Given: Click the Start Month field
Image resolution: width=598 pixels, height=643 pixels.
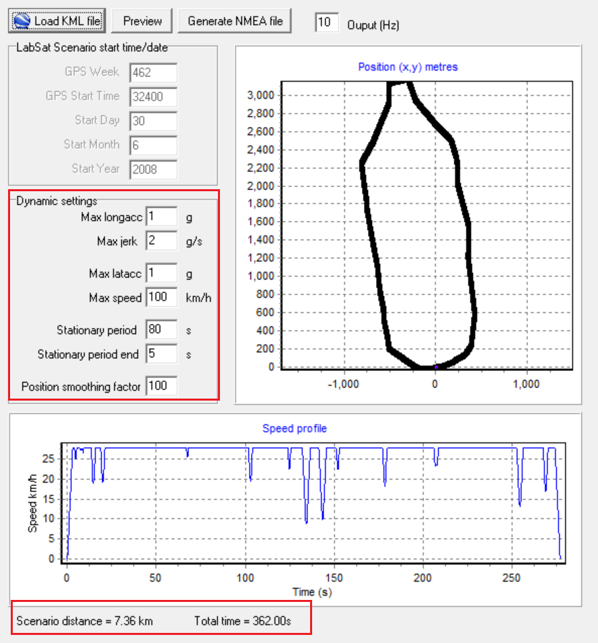Looking at the screenshot, I should point(153,145).
